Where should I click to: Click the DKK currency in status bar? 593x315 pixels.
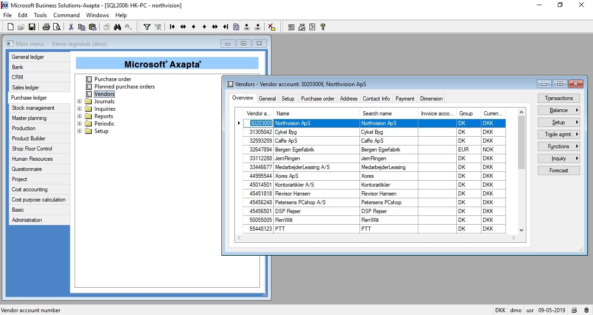pos(500,310)
